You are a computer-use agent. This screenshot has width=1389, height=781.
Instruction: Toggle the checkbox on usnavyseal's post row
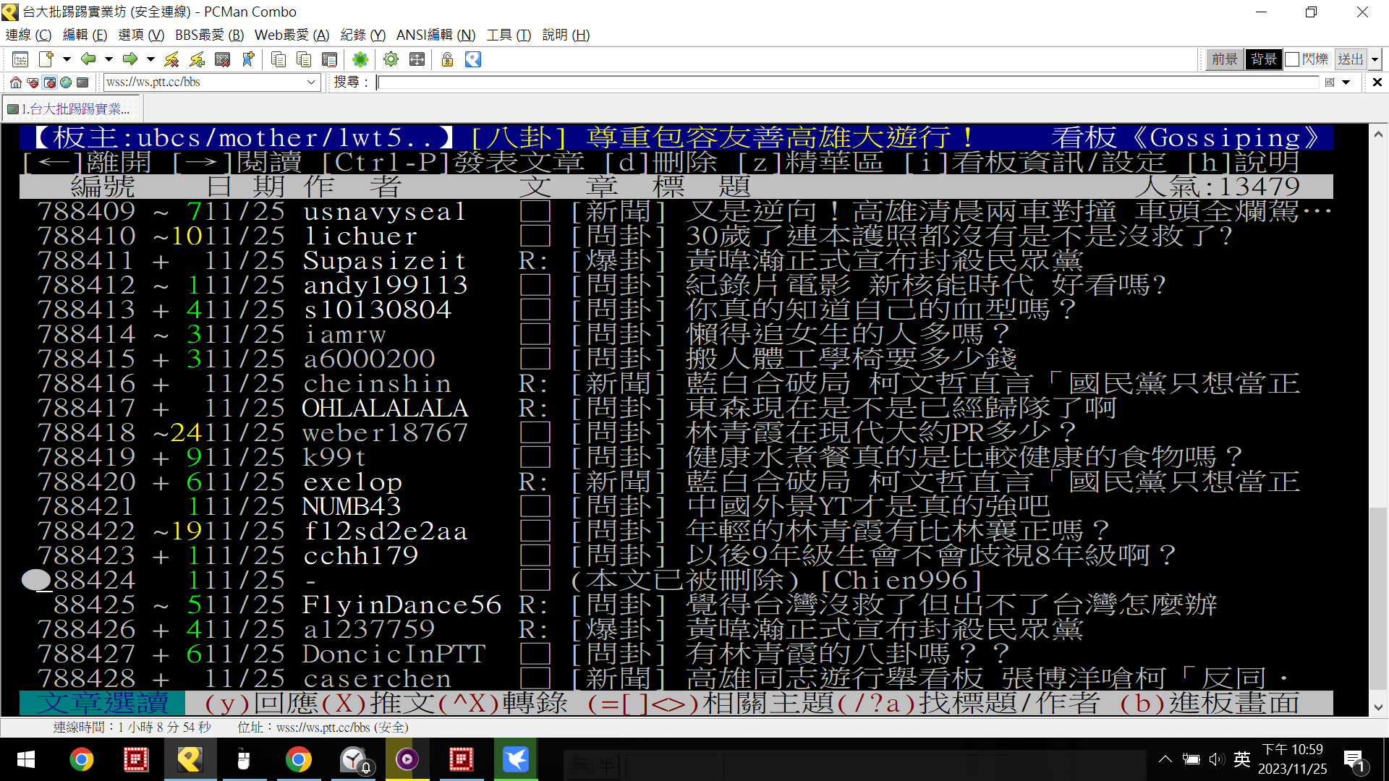tap(535, 212)
